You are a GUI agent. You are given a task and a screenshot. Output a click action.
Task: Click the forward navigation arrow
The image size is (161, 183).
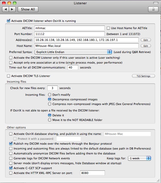(x=12, y=9)
